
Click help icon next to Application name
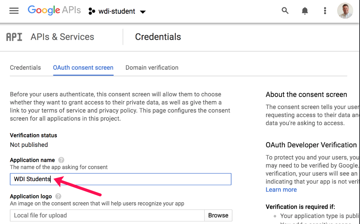pos(61,160)
